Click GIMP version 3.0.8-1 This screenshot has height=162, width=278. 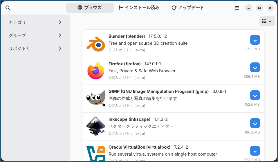tap(219, 91)
